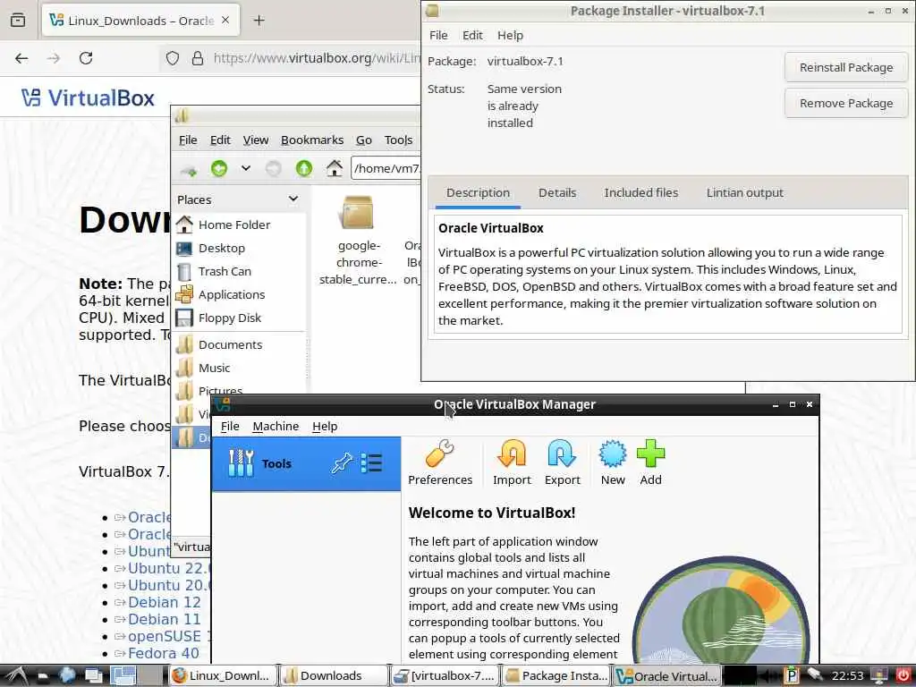Click the new tab icon in file manager
The image size is (916, 687).
pyautogui.click(x=188, y=170)
